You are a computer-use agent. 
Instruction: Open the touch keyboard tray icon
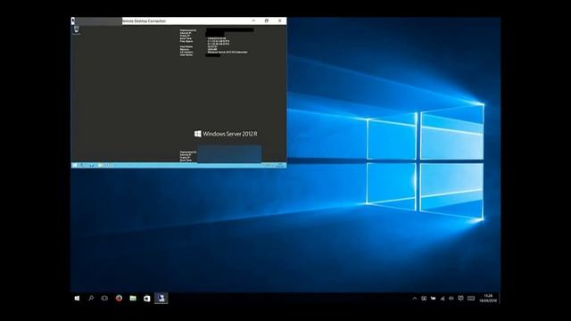[471, 299]
